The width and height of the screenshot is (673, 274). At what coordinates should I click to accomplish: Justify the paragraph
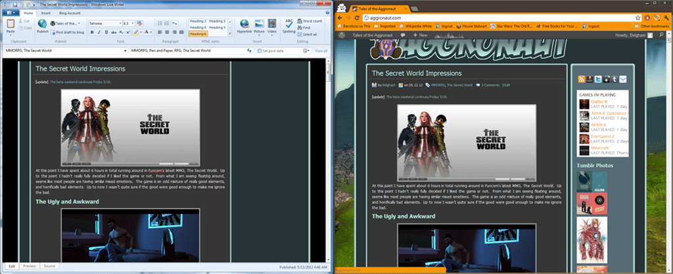point(181,32)
